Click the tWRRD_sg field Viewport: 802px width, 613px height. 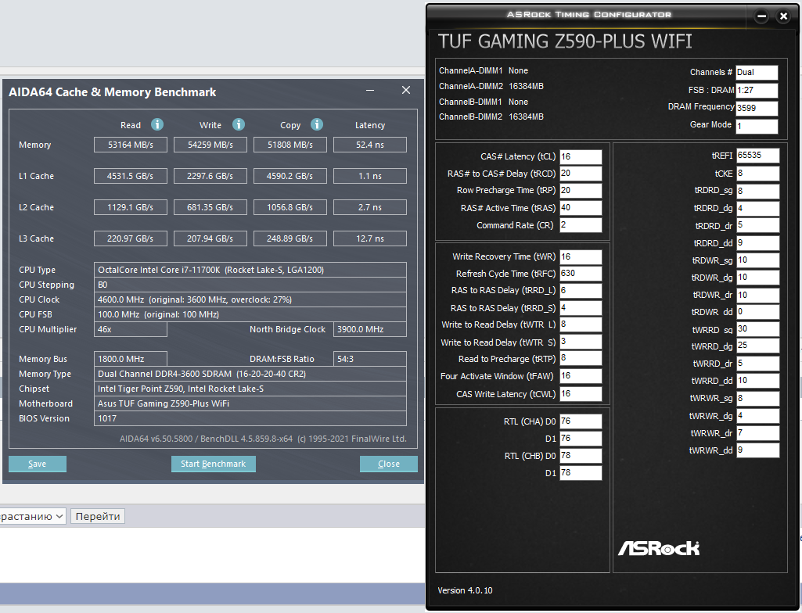click(757, 329)
